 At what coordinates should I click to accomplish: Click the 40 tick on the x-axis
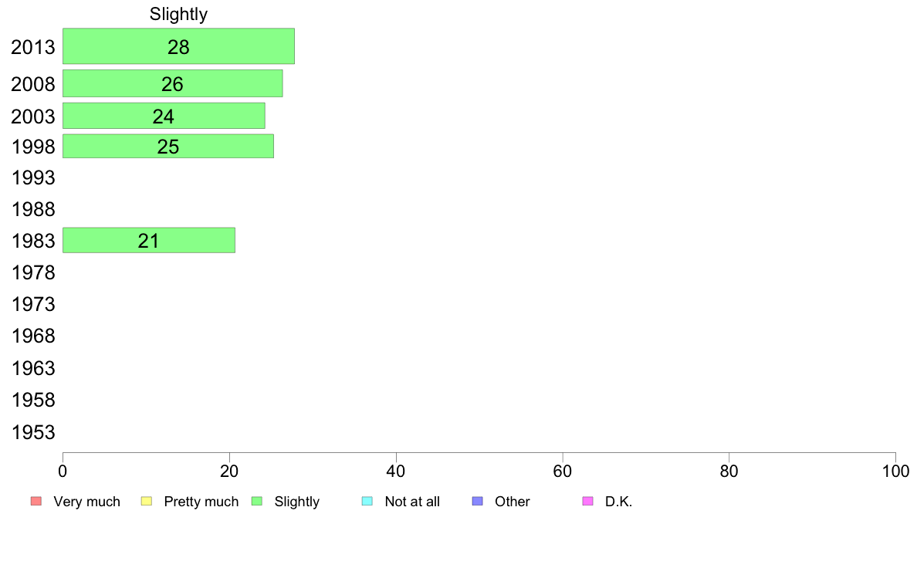[x=396, y=471]
